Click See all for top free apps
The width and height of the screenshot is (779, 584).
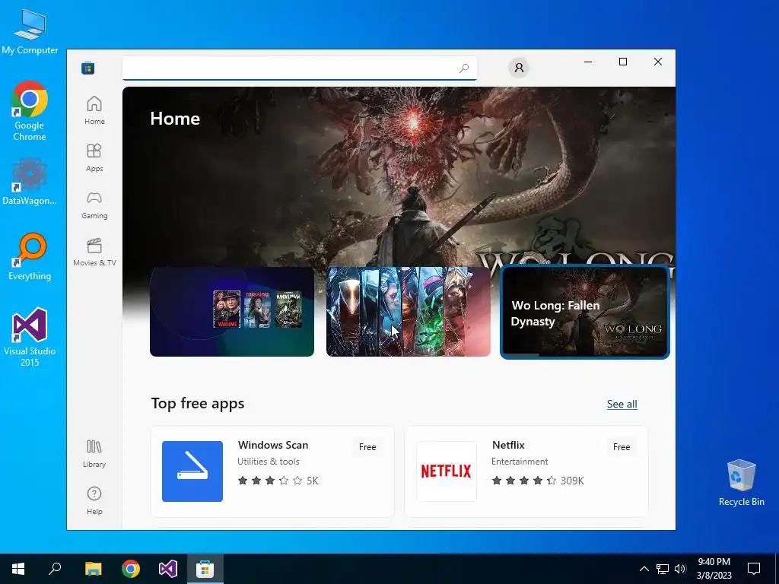[x=622, y=404]
